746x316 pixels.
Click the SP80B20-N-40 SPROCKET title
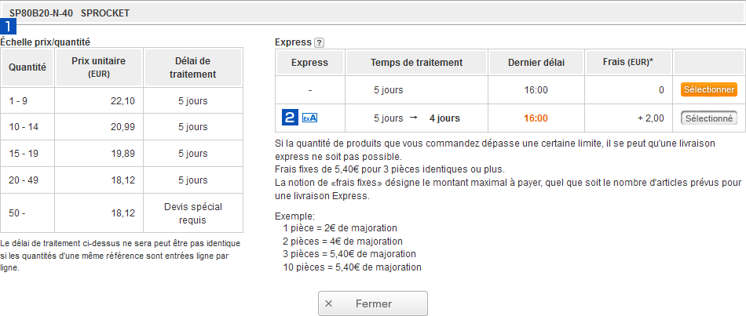[69, 13]
